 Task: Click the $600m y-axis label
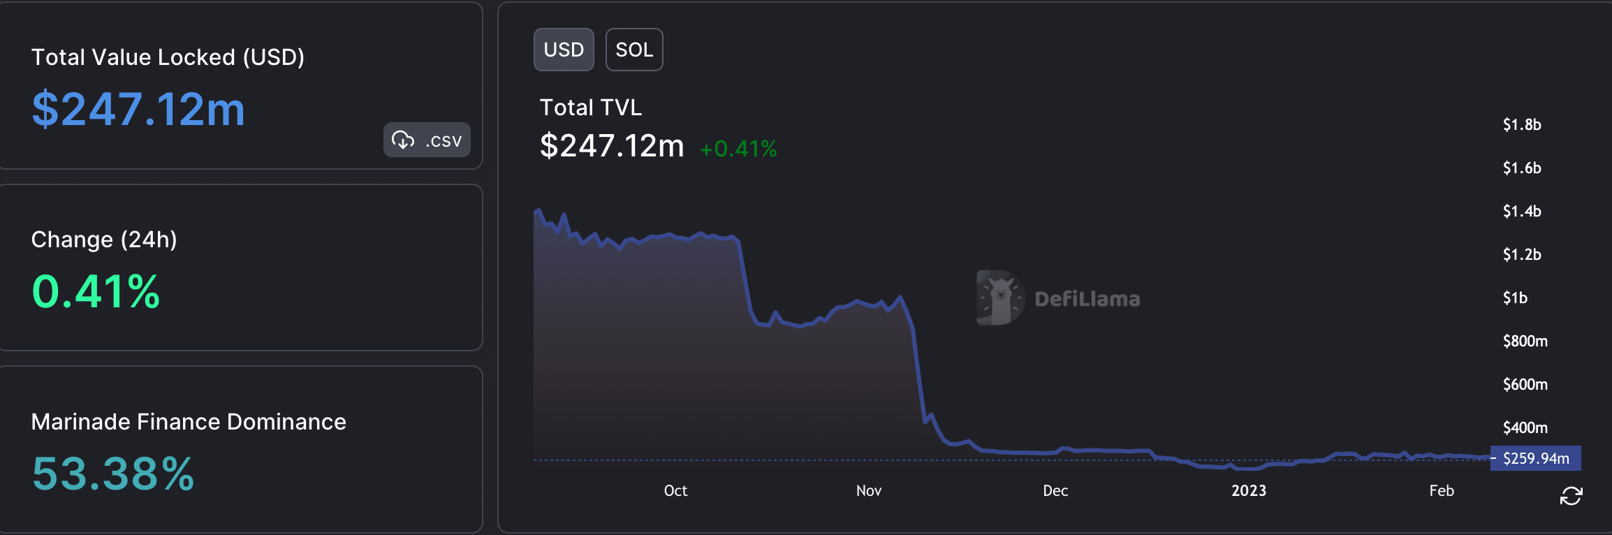1525,385
